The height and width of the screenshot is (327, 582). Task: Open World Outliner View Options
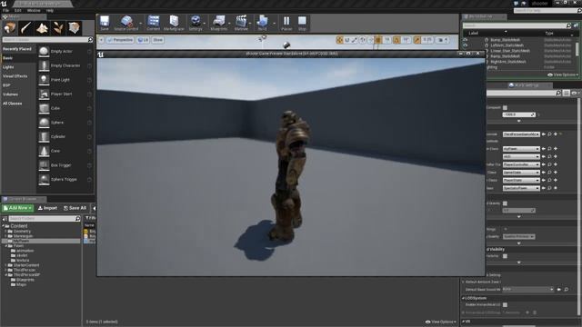pos(563,74)
